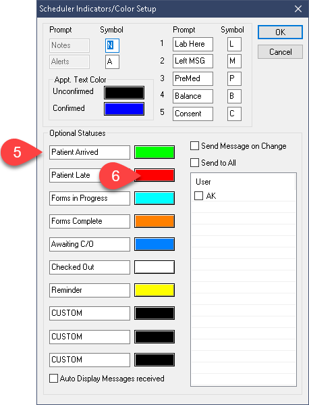Tick the AK user checkbox
The height and width of the screenshot is (405, 309).
coord(198,196)
